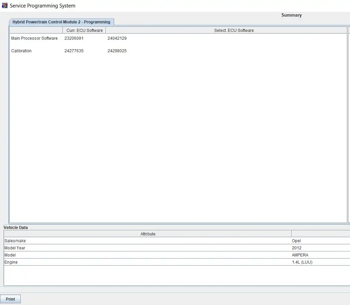Click the Curr. ECU Software column header
The height and width of the screenshot is (305, 350).
[x=84, y=31]
